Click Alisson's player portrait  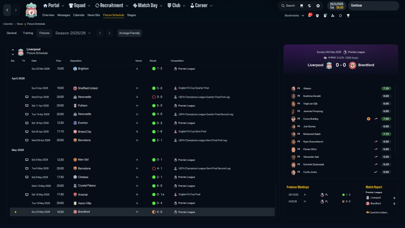click(293, 88)
